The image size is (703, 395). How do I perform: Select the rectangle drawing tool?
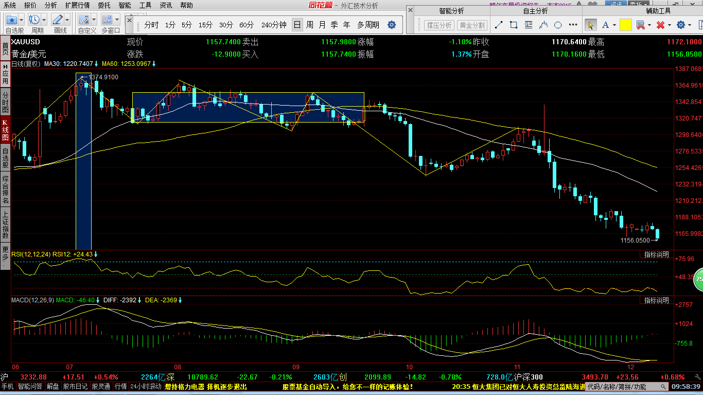[x=513, y=25]
